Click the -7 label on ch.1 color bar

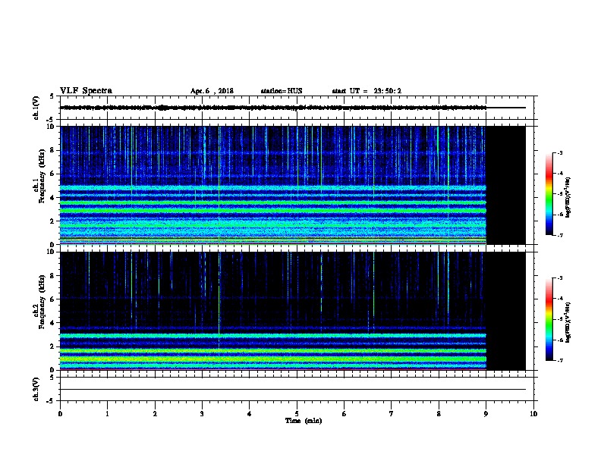coord(560,235)
